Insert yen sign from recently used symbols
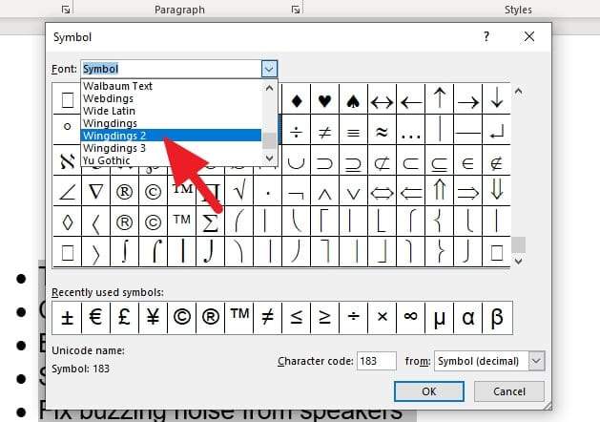The width and height of the screenshot is (600, 422). point(153,318)
